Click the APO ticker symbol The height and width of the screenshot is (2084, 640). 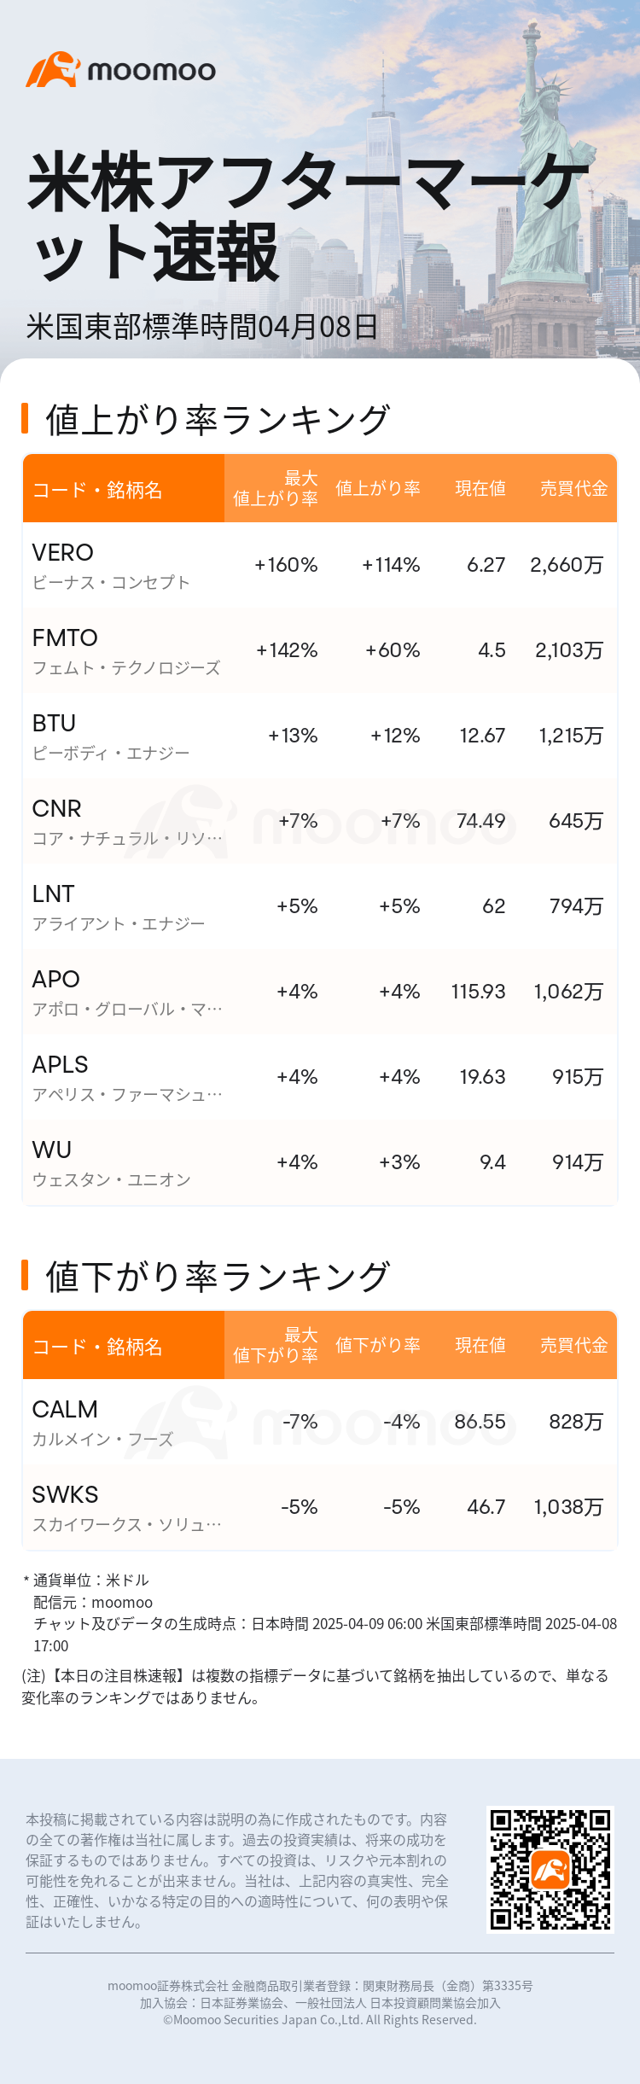[55, 979]
